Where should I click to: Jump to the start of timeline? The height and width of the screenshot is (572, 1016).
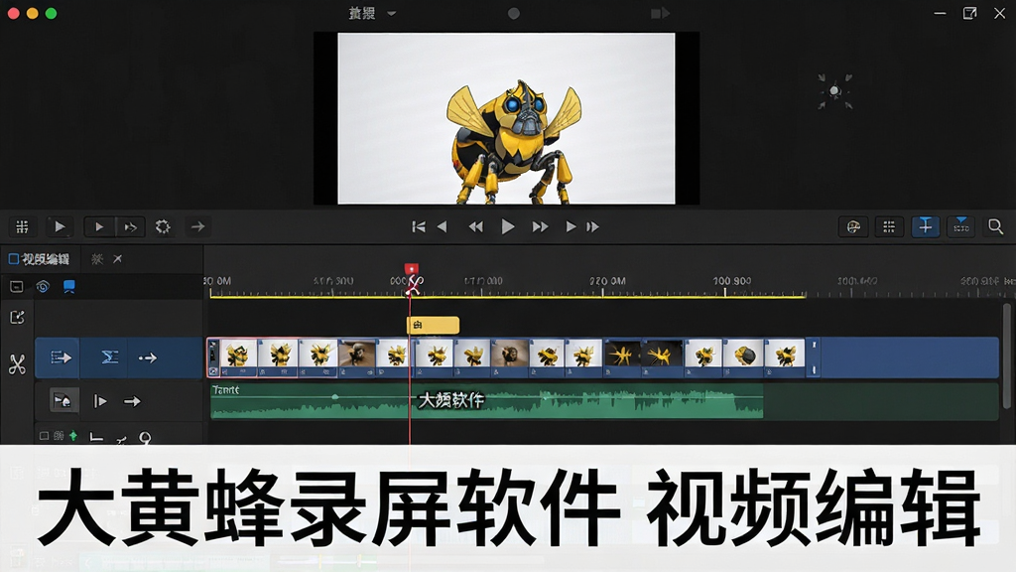tap(419, 226)
